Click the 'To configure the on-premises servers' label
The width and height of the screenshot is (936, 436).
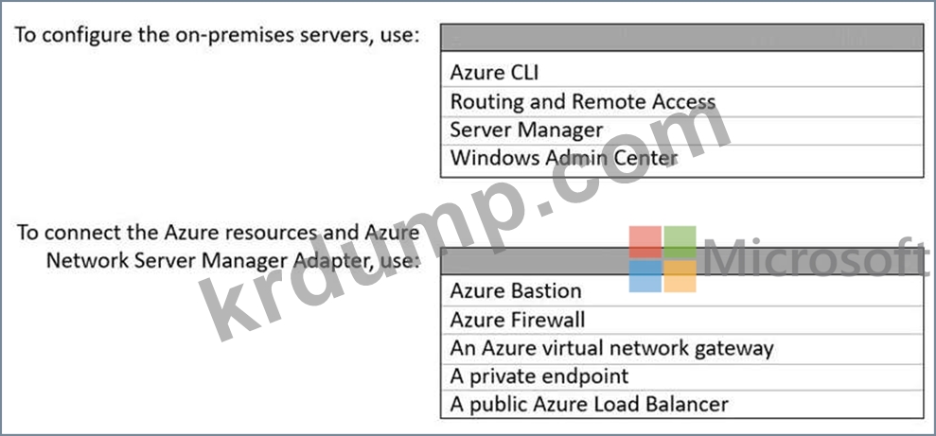point(217,36)
